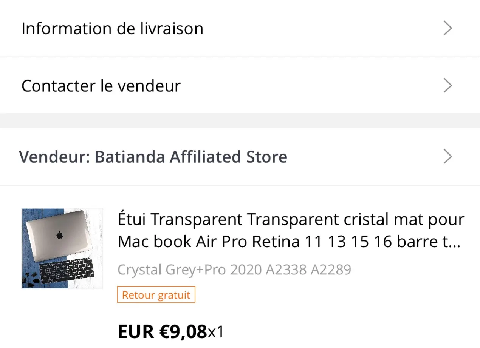Click the black keyboard cover in the thumbnail

[67, 270]
